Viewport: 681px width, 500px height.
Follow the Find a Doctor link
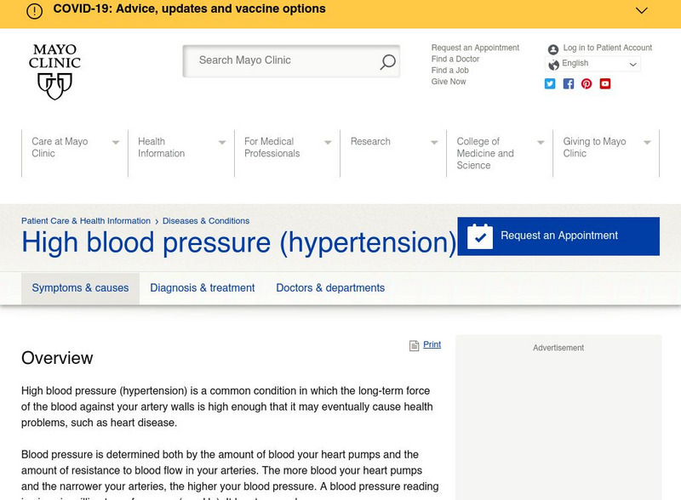(454, 59)
